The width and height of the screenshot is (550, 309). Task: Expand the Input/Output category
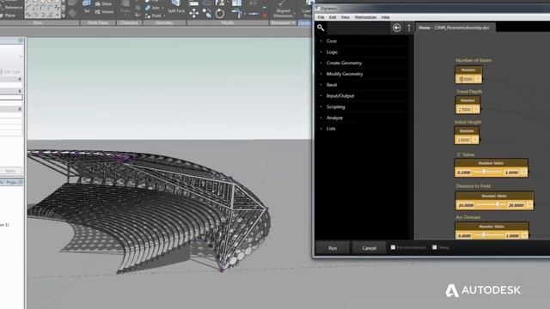click(340, 95)
